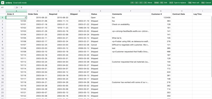
Task: Click the "Customer #" header cell
Action: [x=161, y=14]
